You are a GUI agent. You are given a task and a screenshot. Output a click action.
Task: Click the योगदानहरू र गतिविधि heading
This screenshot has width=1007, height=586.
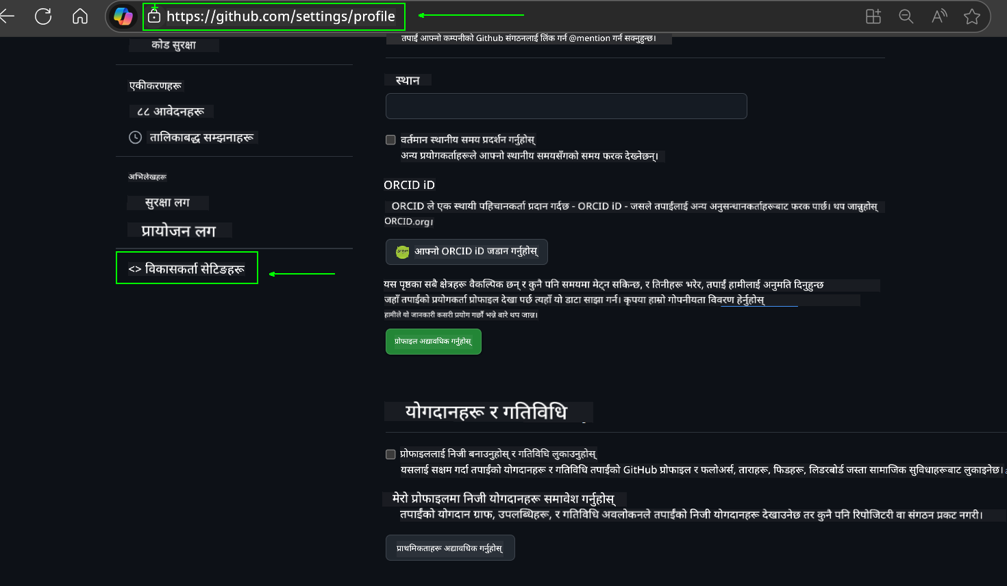click(x=486, y=411)
